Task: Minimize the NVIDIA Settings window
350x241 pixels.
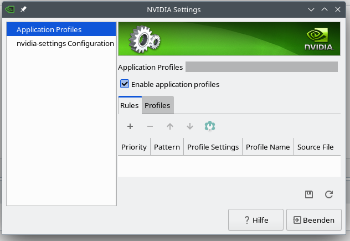Action: click(x=311, y=9)
